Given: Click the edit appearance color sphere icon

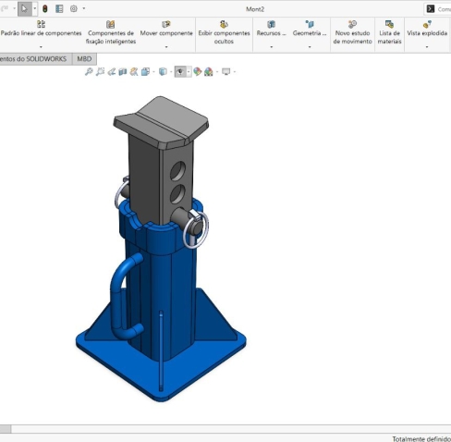Looking at the screenshot, I should coord(198,72).
